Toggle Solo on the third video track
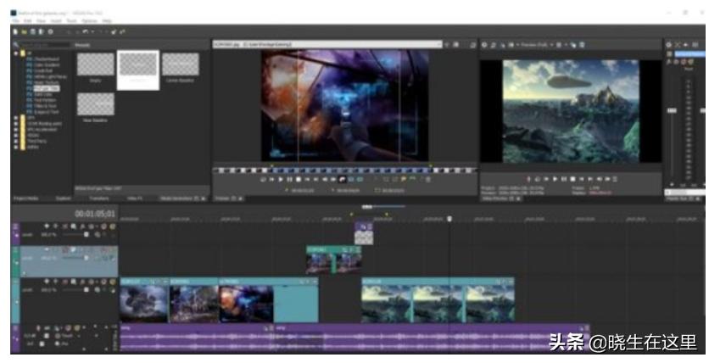 coord(111,282)
